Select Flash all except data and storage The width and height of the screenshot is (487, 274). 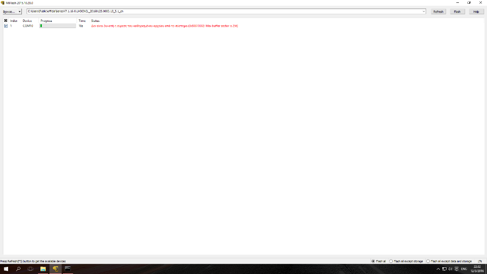pos(449,261)
